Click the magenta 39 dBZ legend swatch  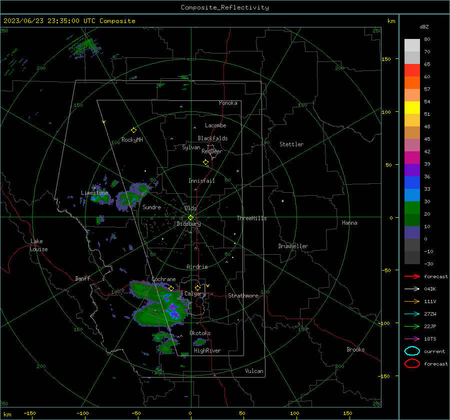pos(412,158)
